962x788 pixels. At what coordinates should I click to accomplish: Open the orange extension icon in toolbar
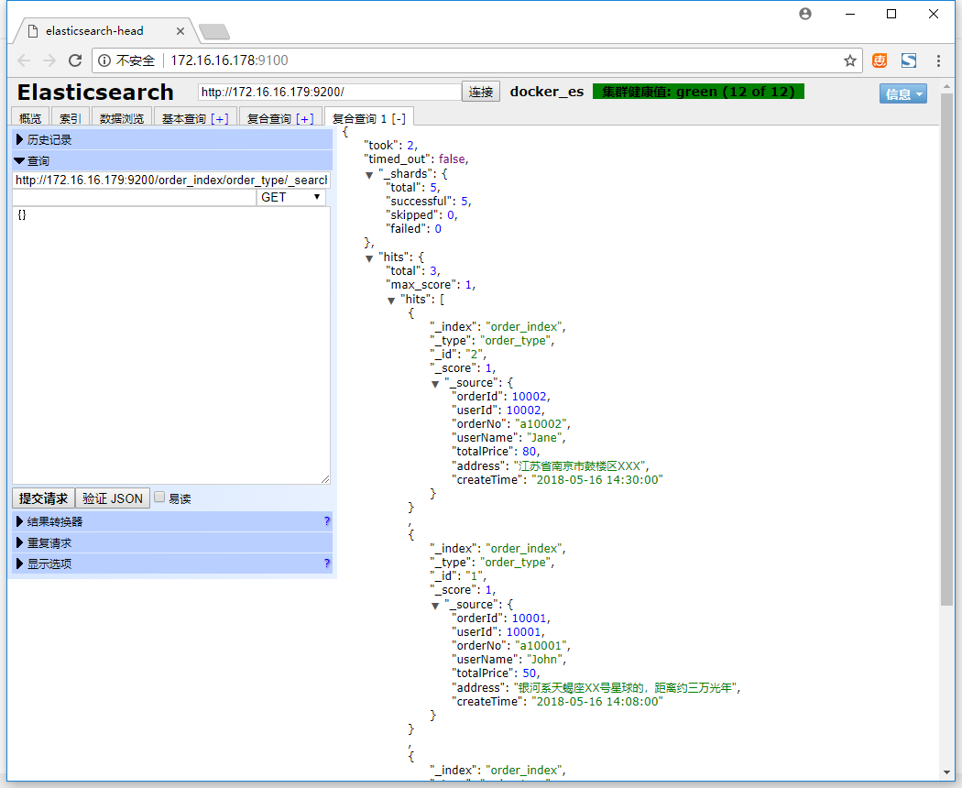[x=880, y=60]
